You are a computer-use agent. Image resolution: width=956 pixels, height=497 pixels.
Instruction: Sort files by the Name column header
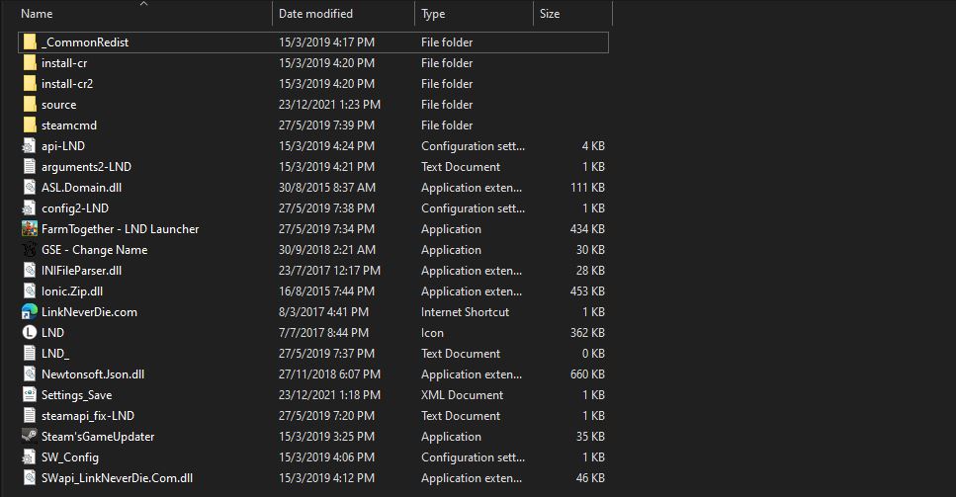37,14
